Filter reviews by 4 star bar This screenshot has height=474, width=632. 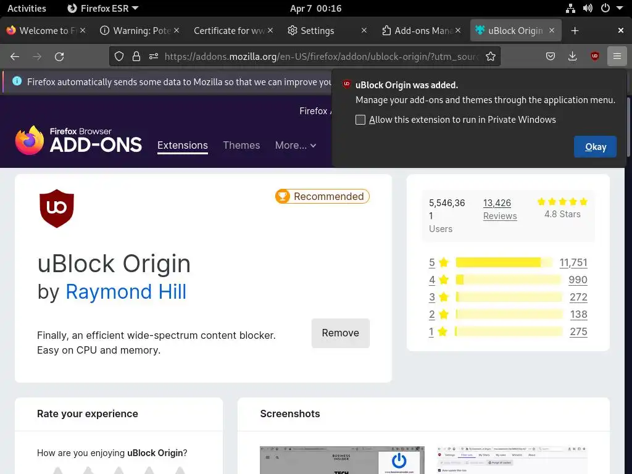coord(509,280)
